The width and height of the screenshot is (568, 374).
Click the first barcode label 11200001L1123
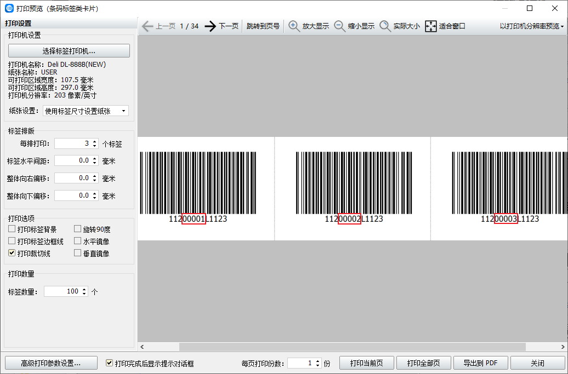[198, 188]
